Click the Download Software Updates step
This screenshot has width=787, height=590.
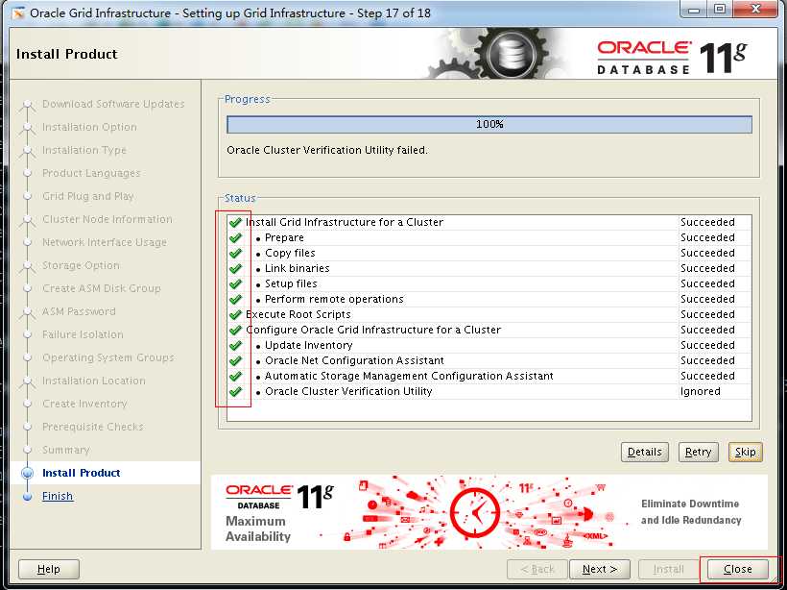point(113,104)
